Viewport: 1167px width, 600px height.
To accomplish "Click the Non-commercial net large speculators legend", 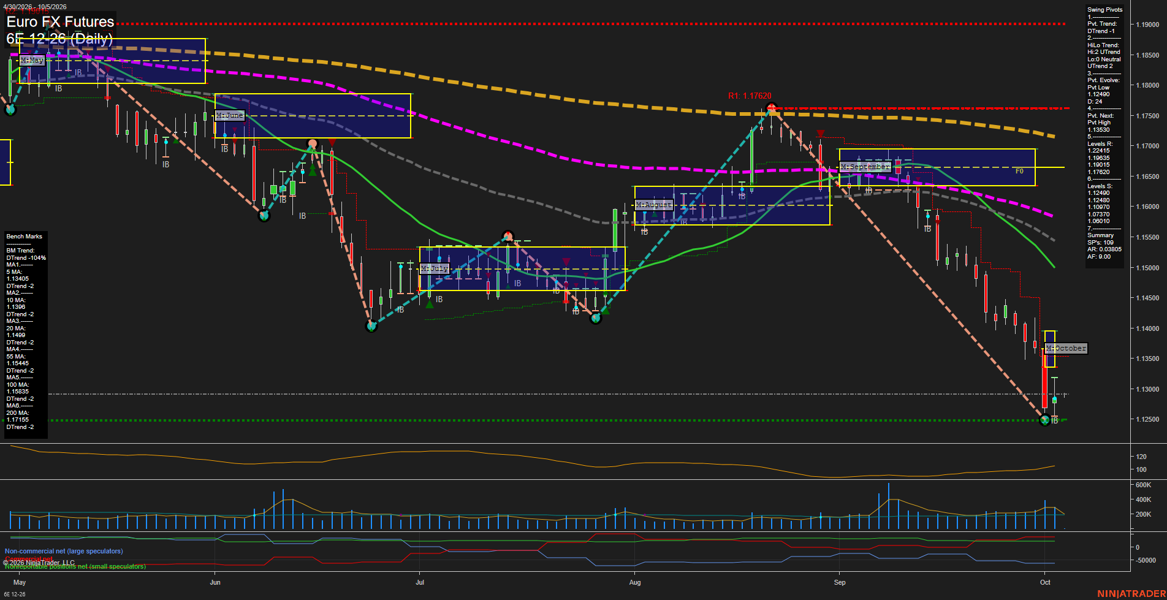I will point(64,551).
